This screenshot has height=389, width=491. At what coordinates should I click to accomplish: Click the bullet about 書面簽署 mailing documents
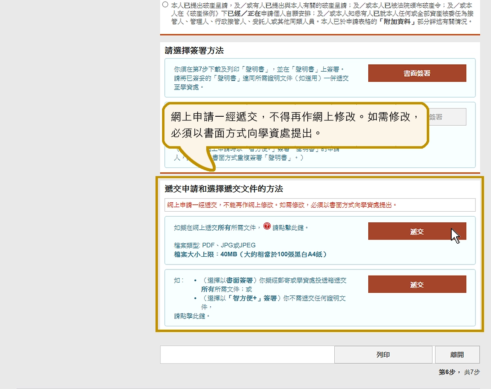(274, 284)
